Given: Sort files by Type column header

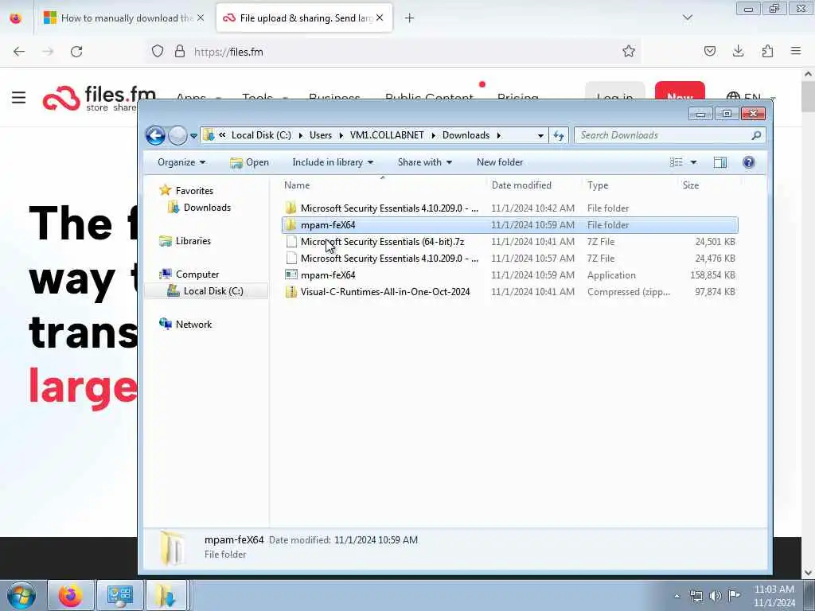Looking at the screenshot, I should tap(598, 185).
